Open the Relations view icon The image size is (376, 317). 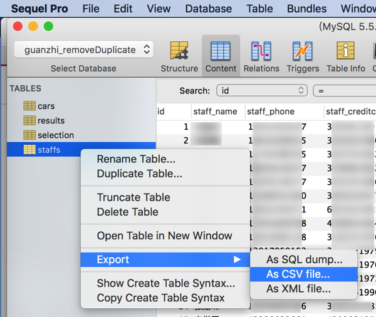(261, 51)
